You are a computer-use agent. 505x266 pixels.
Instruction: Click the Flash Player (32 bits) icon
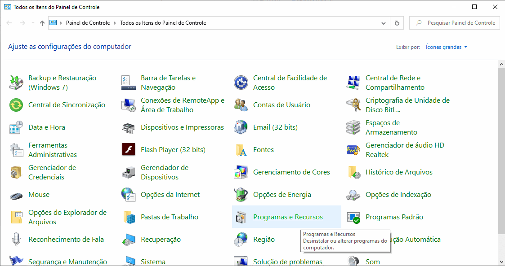pyautogui.click(x=129, y=150)
